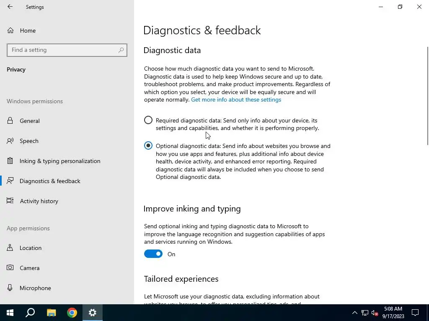Viewport: 429px width, 321px height.
Task: Click the Speech person icon
Action: [10, 141]
